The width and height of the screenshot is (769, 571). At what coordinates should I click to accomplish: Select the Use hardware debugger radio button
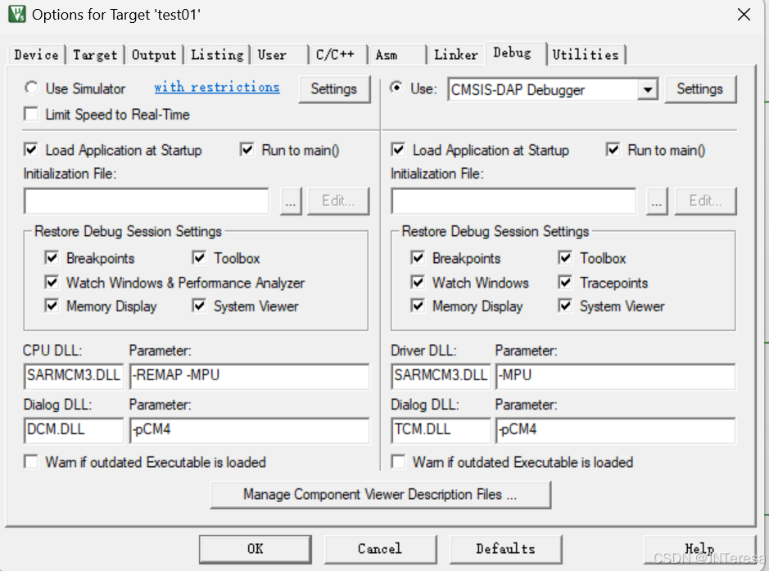396,88
